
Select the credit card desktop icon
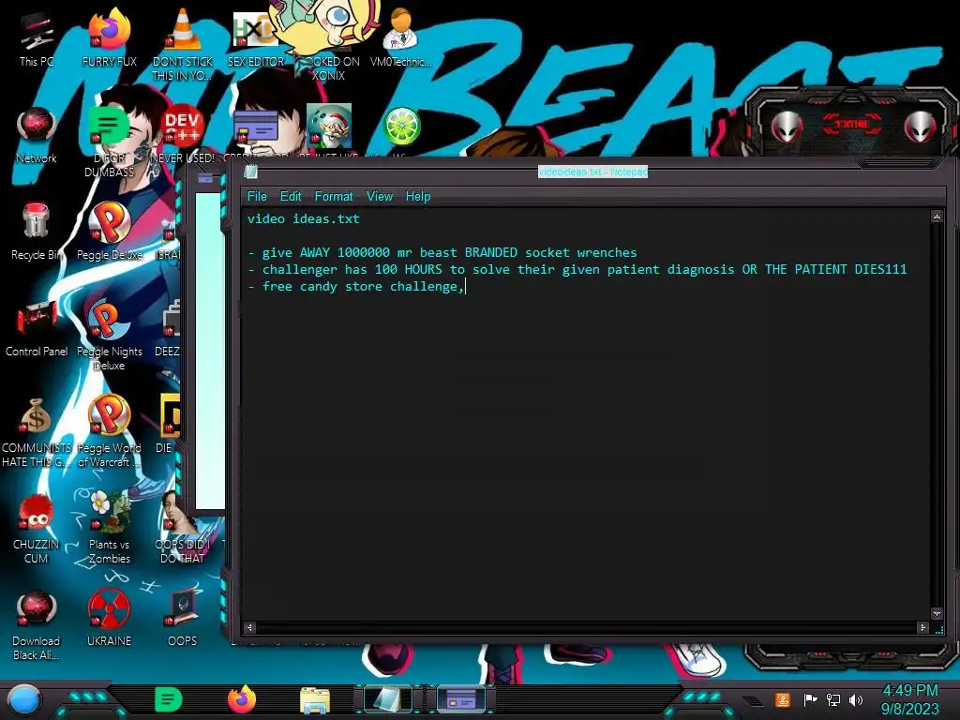256,129
